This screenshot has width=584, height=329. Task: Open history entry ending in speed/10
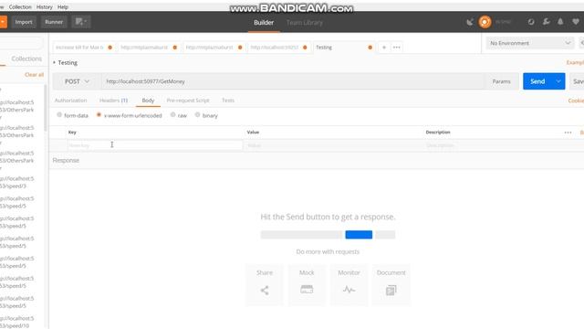(16, 322)
